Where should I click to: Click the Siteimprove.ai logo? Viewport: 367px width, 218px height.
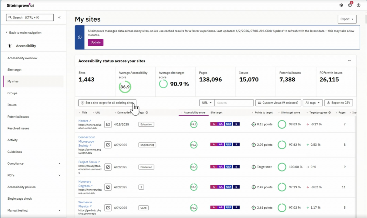coord(20,5)
